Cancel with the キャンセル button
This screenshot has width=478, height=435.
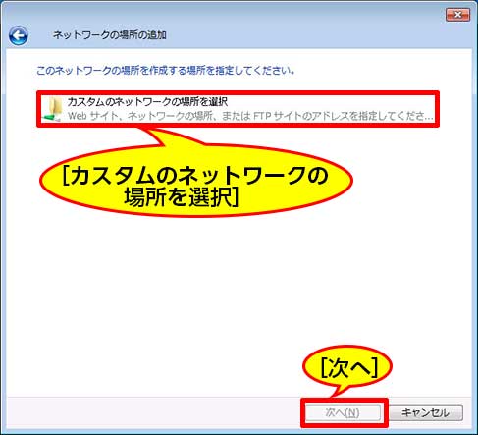[425, 412]
